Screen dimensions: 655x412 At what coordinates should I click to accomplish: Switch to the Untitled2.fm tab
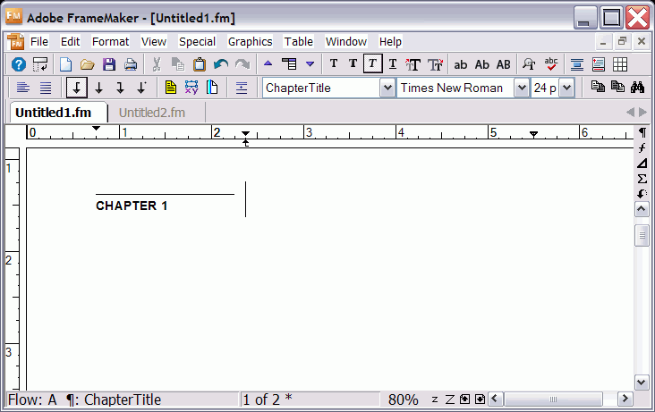pos(151,113)
